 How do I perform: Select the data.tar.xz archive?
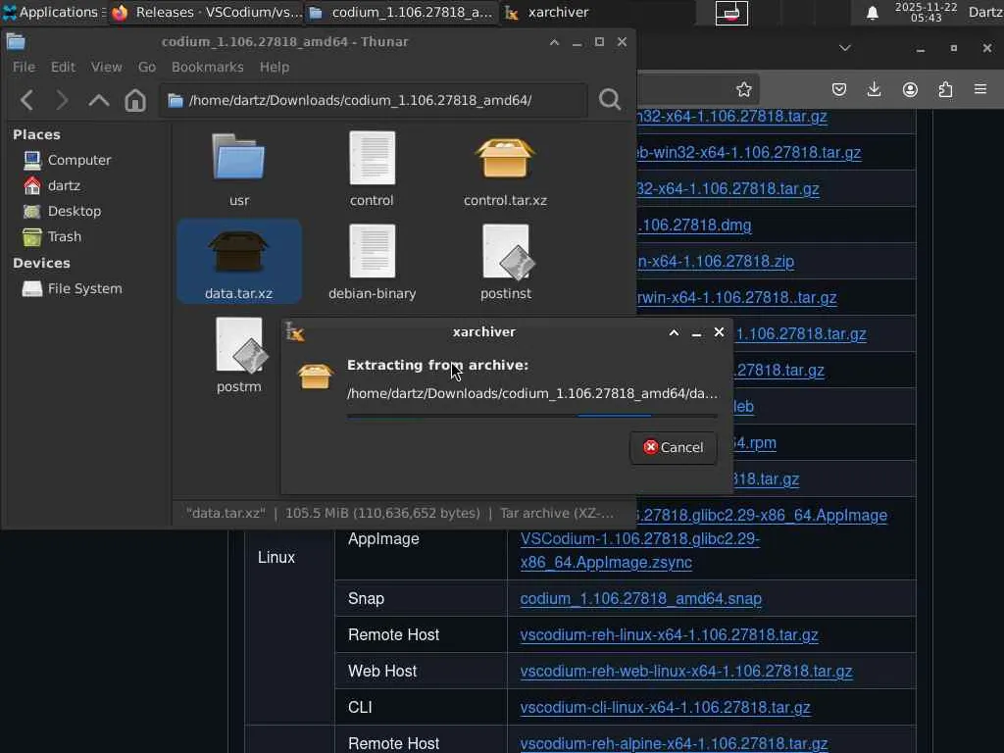239,263
